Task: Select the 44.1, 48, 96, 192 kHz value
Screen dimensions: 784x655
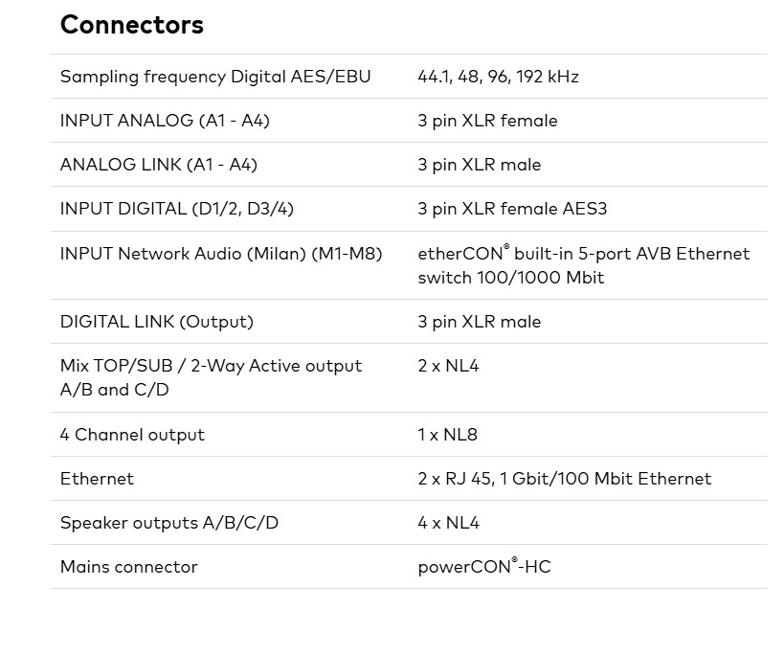Action: click(498, 77)
